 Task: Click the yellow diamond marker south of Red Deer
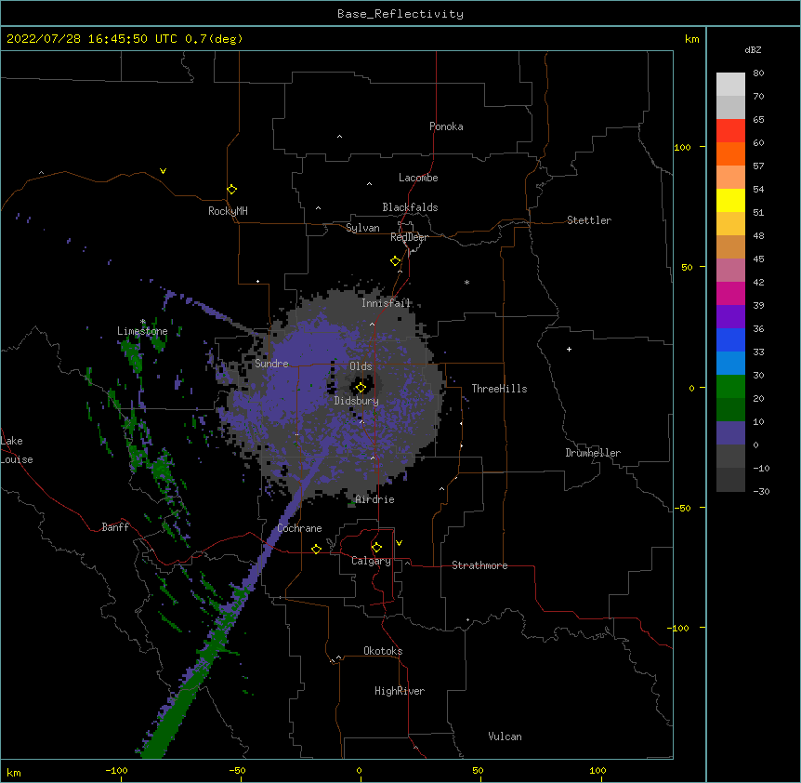point(396,261)
